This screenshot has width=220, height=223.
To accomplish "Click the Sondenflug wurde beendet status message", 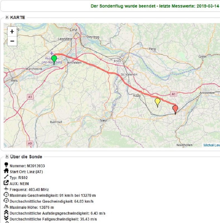I will pyautogui.click(x=155, y=6).
